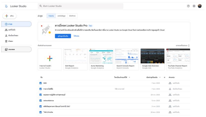This screenshot has height=117, width=206.
Task: Switch to the data sources tab
Action: [61, 16]
